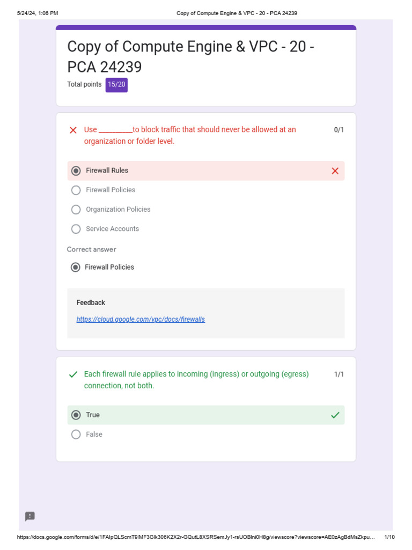Click the green checkmark beside second question
Image resolution: width=412 pixels, height=550 pixels.
tap(73, 374)
